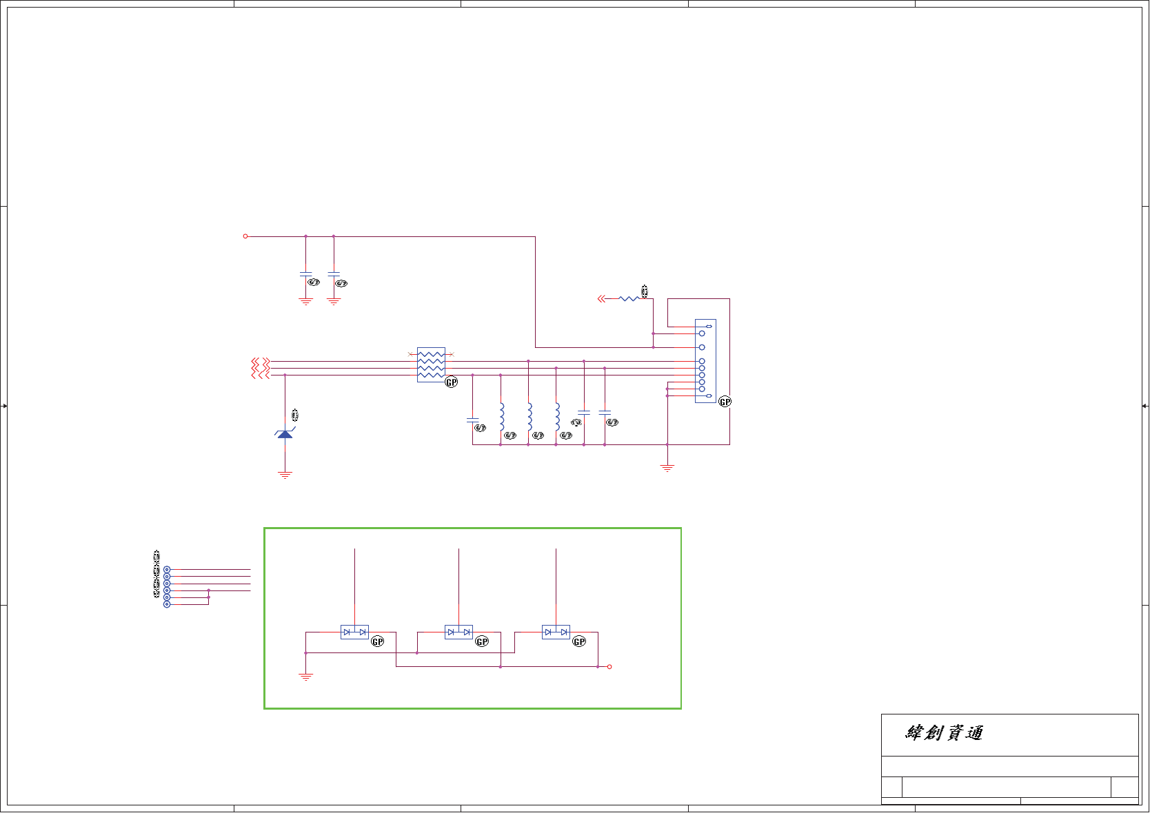Click the 緯創資通 company logo text
The image size is (1150, 813).
(944, 732)
